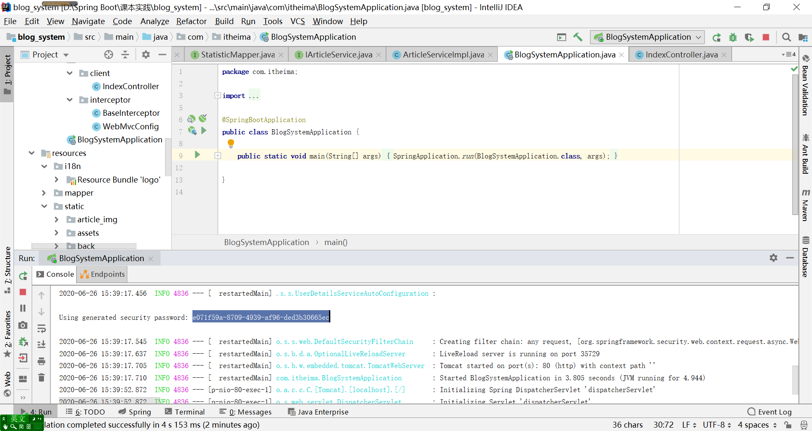The width and height of the screenshot is (812, 431).
Task: Open the Refactor menu
Action: [x=191, y=21]
